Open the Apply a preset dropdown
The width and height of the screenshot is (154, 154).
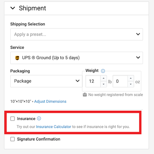click(77, 34)
